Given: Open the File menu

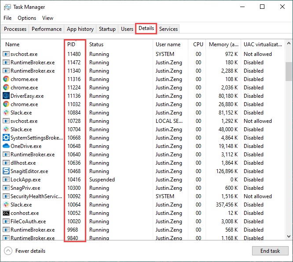Looking at the screenshot, I should point(7,18).
